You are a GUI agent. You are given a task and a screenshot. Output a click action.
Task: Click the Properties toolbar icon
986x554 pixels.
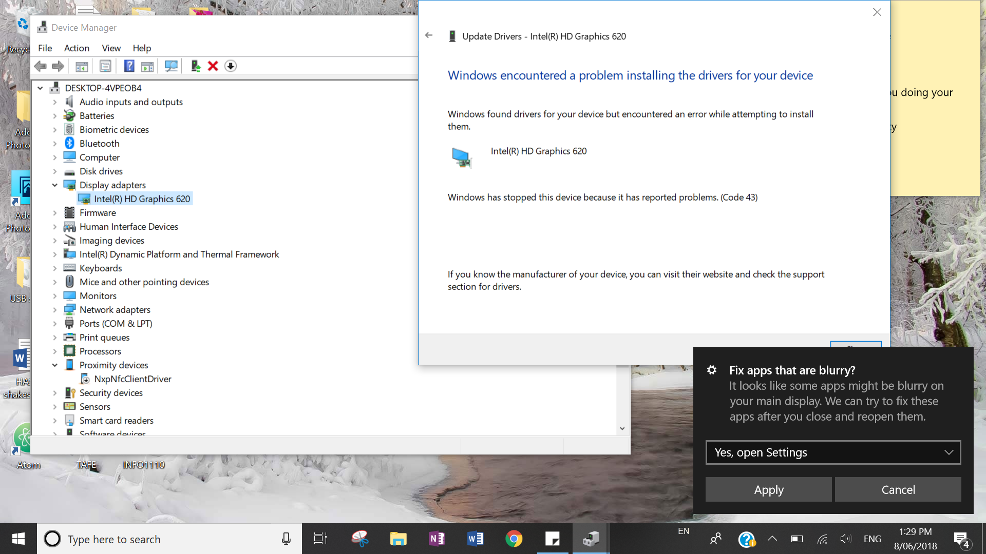[105, 66]
